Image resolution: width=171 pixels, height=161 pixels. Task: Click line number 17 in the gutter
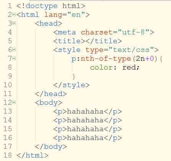8,146
